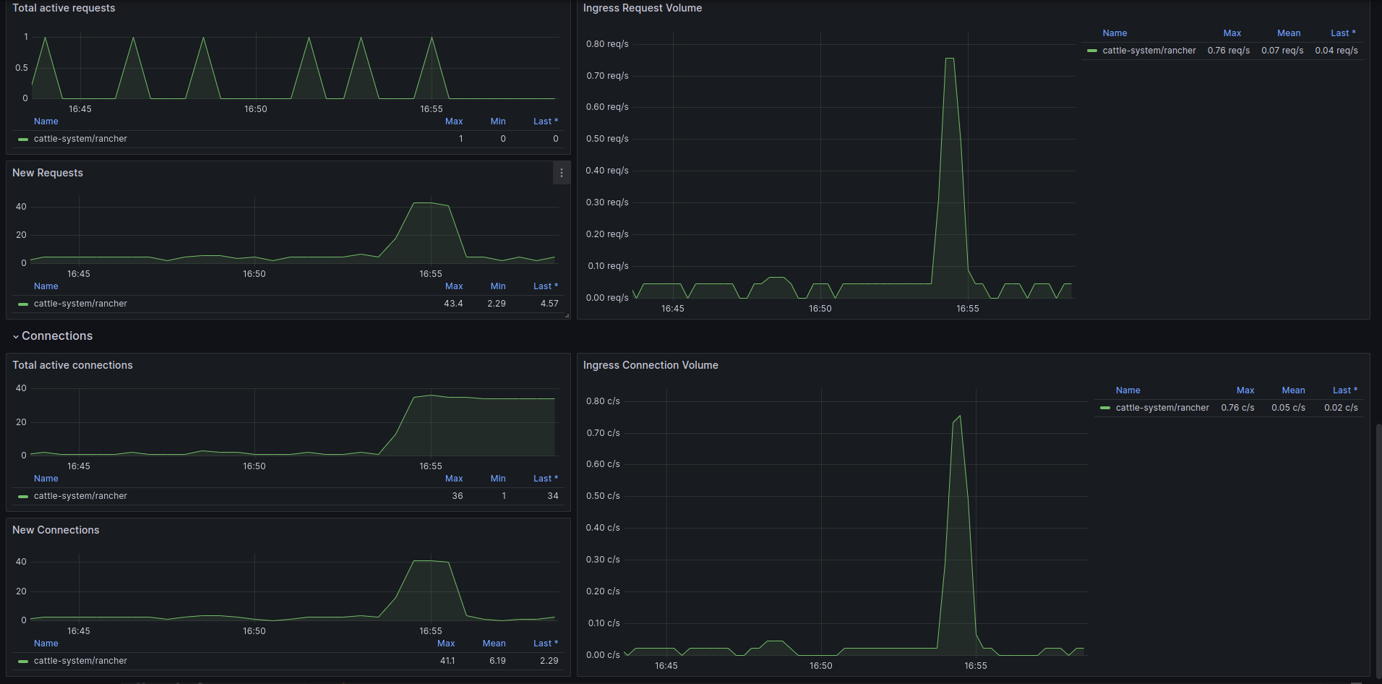Click the New Requests panel resize handle

pos(567,315)
